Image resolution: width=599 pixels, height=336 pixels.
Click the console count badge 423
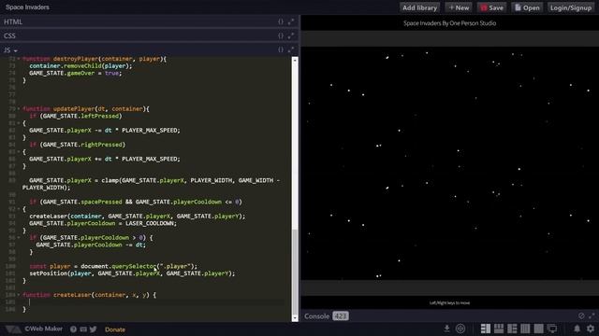pyautogui.click(x=341, y=316)
